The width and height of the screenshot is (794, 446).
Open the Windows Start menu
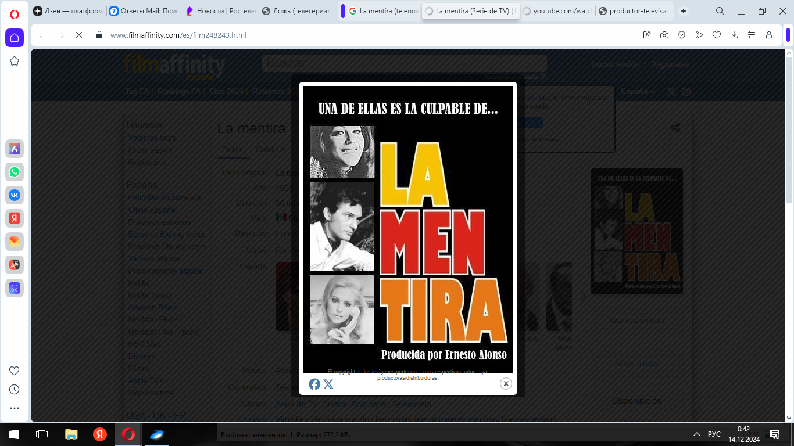[14, 434]
